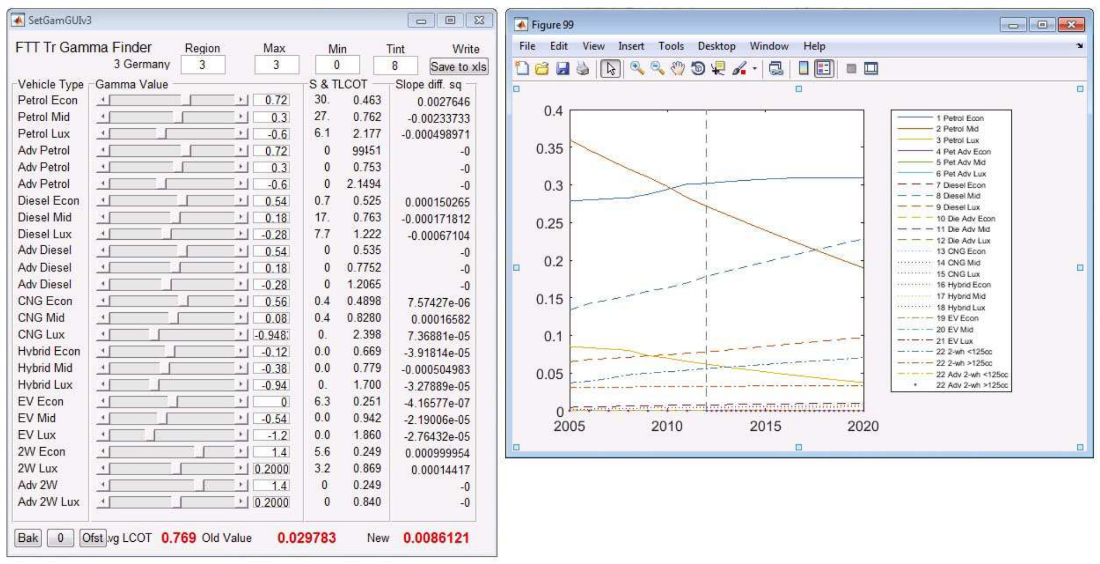Click the Show Plot Tools icon
Image resolution: width=1100 pixels, height=564 pixels.
click(871, 69)
